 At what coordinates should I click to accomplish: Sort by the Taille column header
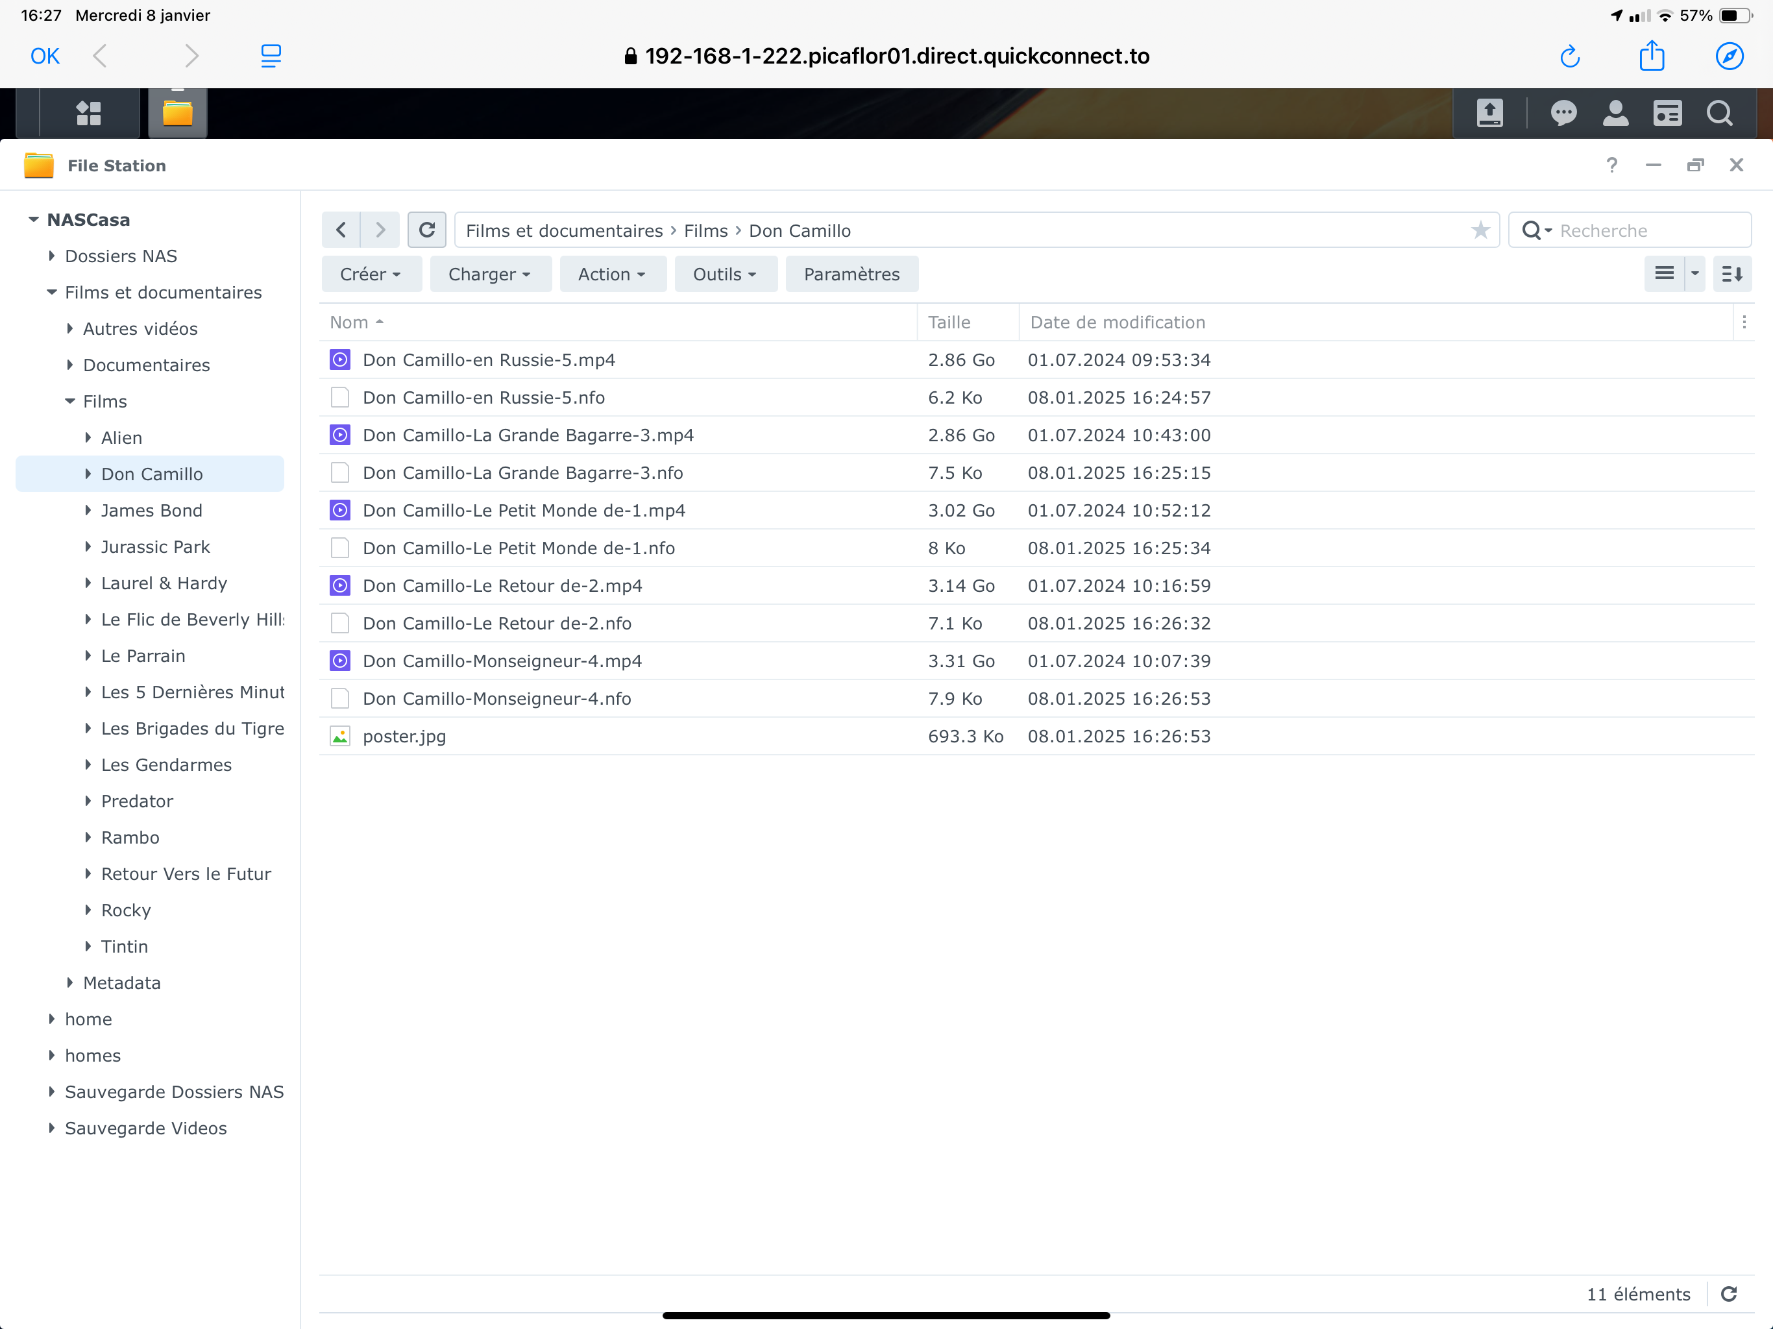pyautogui.click(x=949, y=323)
